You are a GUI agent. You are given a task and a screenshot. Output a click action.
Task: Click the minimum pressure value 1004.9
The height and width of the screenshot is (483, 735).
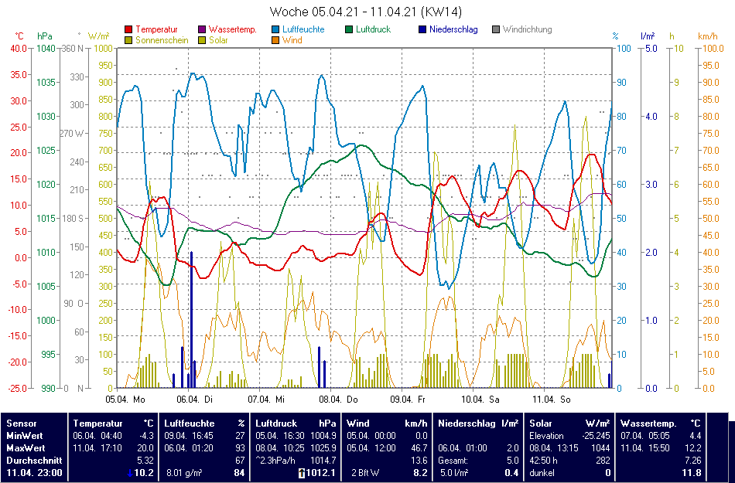click(323, 436)
